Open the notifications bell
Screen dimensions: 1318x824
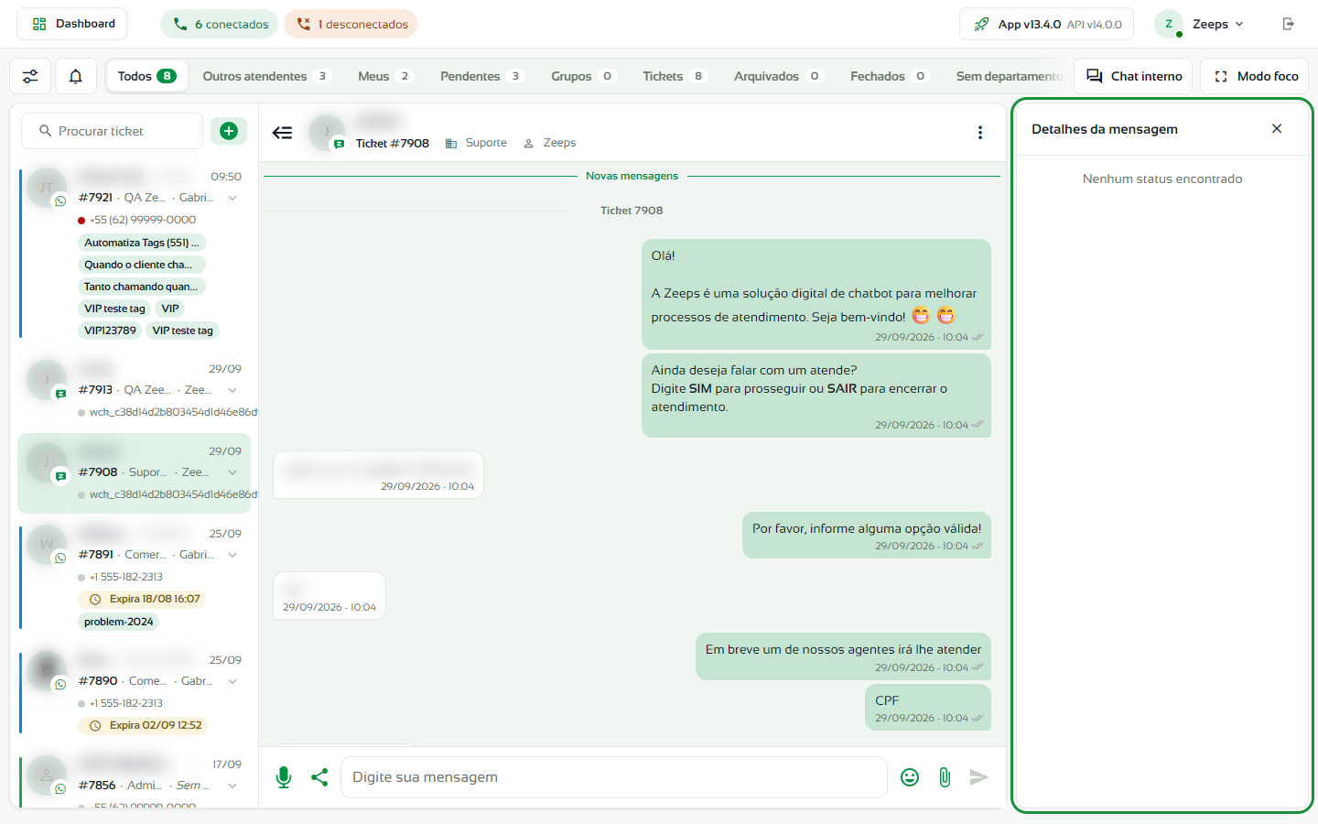[x=76, y=77]
